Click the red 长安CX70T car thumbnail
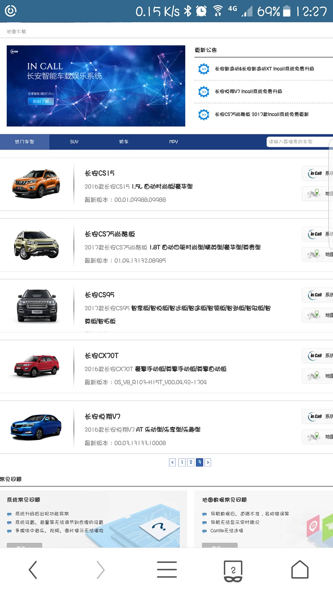 (37, 366)
